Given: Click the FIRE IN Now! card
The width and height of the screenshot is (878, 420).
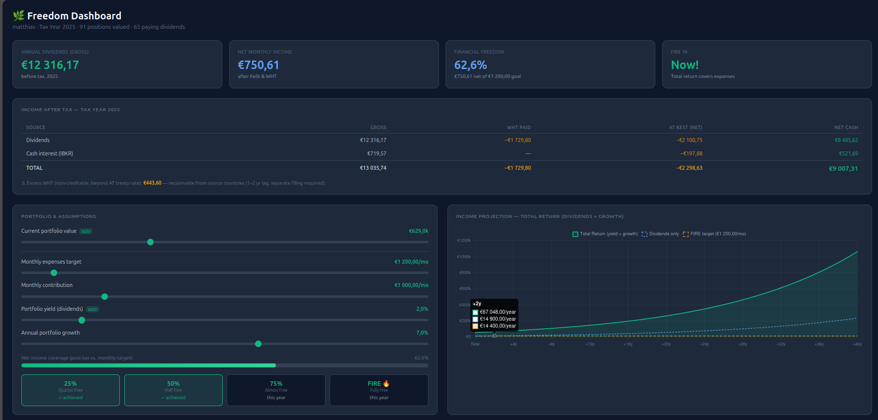Looking at the screenshot, I should point(767,65).
